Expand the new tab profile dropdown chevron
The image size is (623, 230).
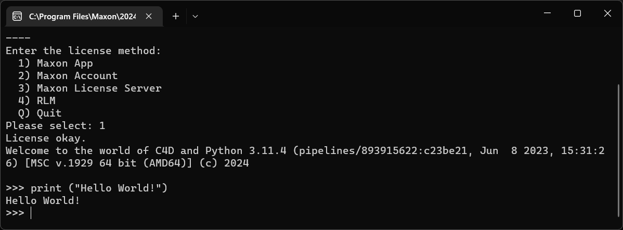click(195, 16)
